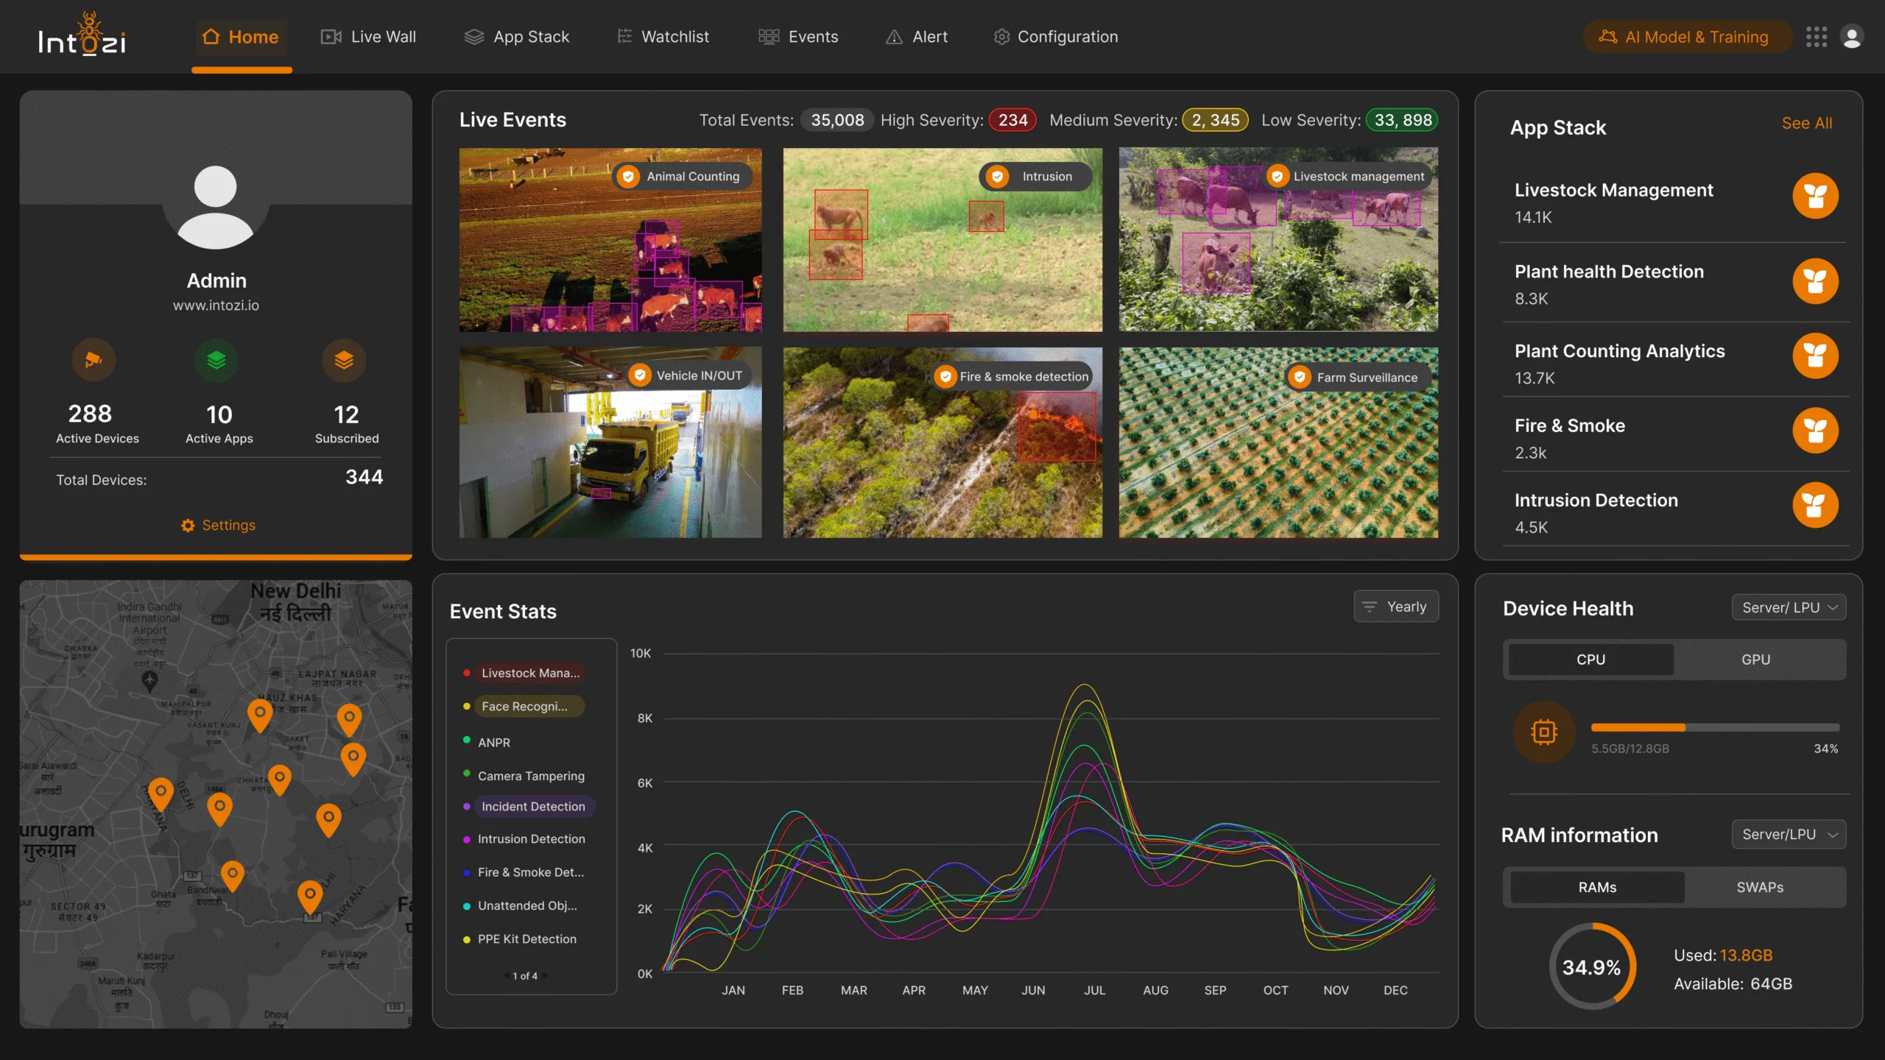
Task: Switch to SWAPs tab
Action: pyautogui.click(x=1761, y=887)
